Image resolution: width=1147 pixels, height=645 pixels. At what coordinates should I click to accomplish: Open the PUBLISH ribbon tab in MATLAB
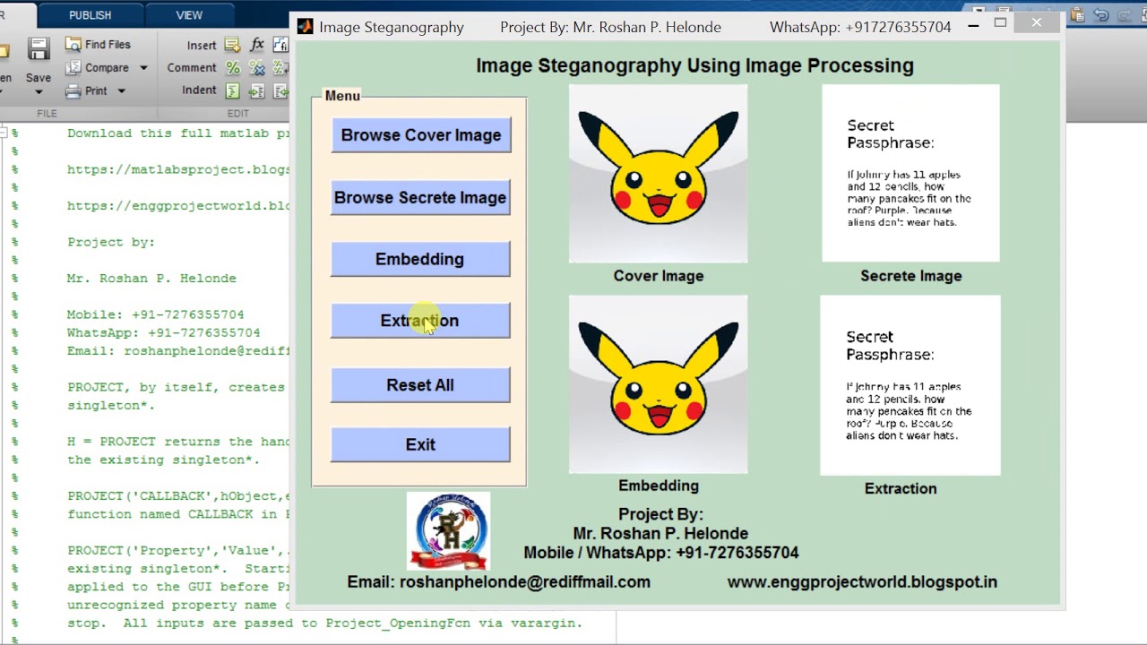point(91,15)
